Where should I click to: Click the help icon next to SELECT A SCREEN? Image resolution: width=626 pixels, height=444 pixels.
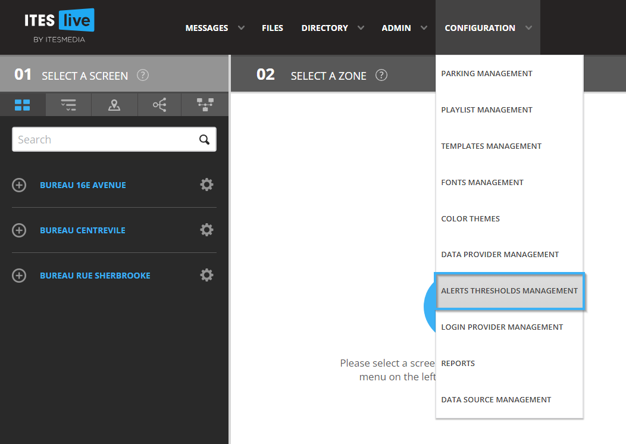tap(142, 76)
